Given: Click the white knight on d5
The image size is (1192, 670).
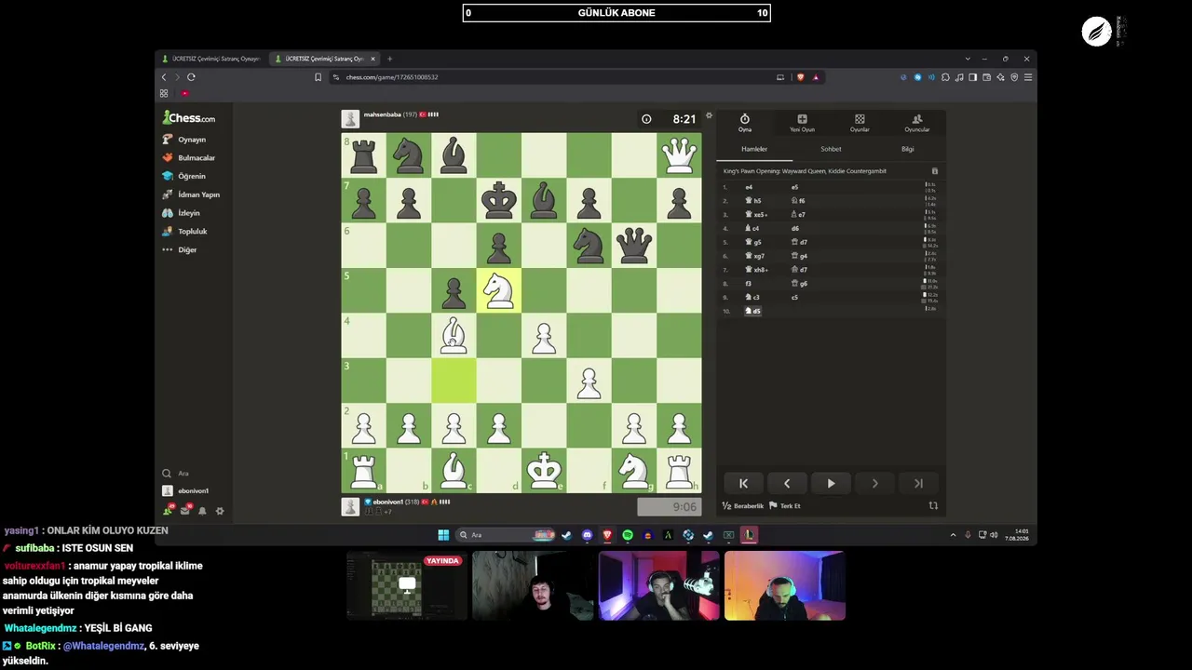Looking at the screenshot, I should pos(499,290).
